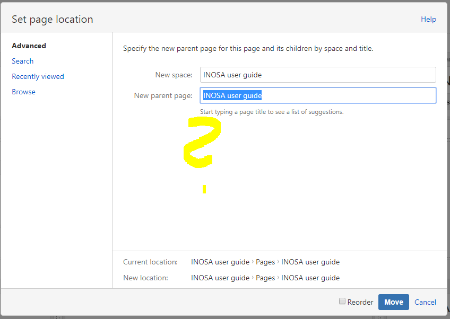Click the 'Start typing a page title' hint text
The width and height of the screenshot is (450, 319).
click(x=272, y=112)
